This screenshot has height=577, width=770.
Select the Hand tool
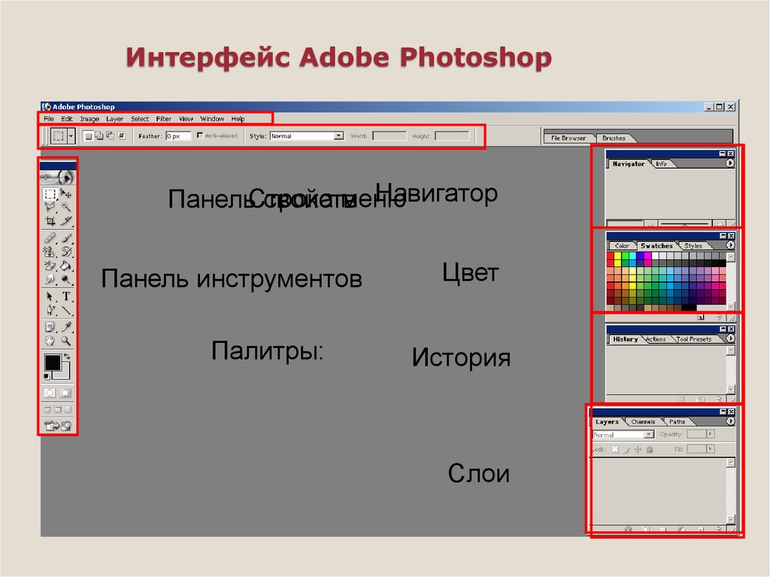coord(50,341)
